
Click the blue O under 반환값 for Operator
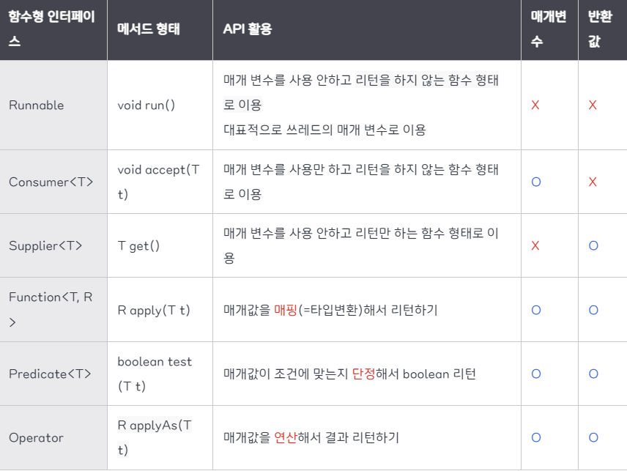pyautogui.click(x=593, y=437)
